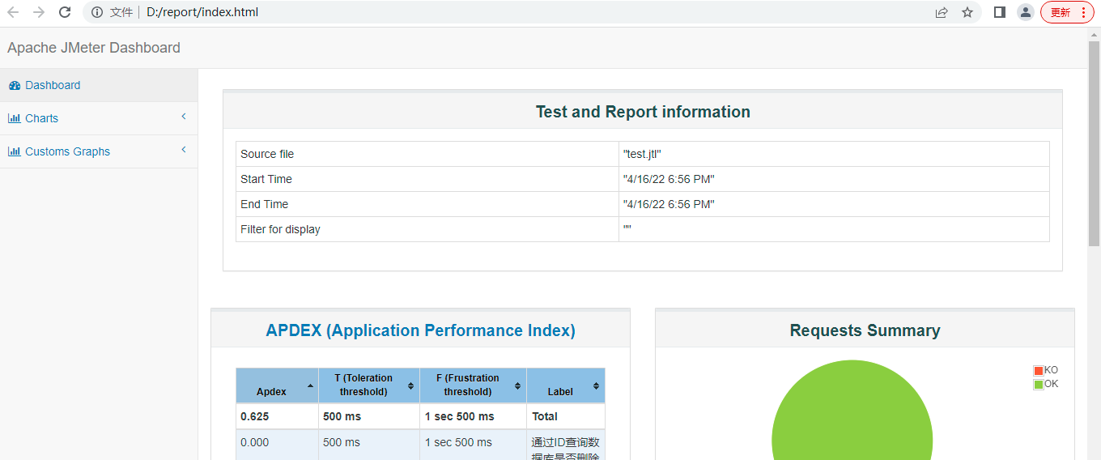This screenshot has width=1101, height=460.
Task: Click the scrollbar up arrow
Action: click(x=1094, y=34)
